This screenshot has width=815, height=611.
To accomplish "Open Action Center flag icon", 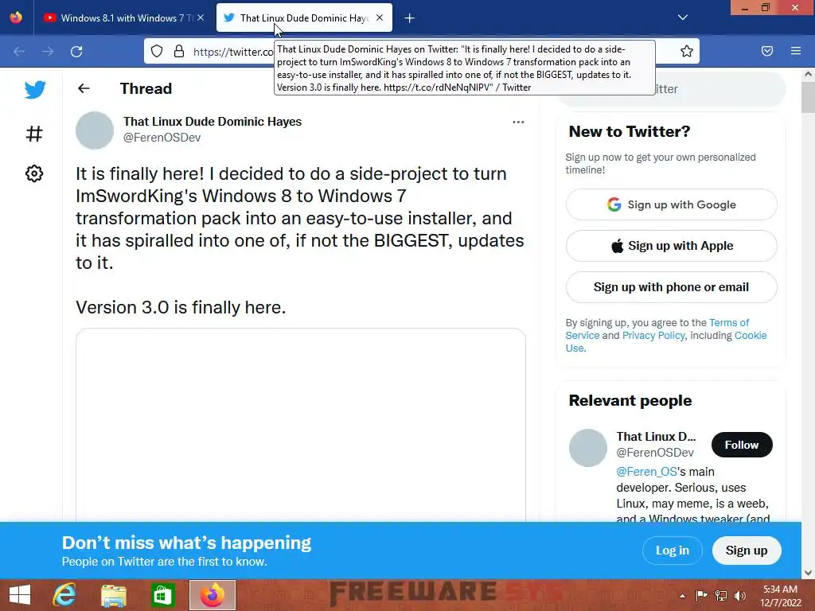I will 701,595.
